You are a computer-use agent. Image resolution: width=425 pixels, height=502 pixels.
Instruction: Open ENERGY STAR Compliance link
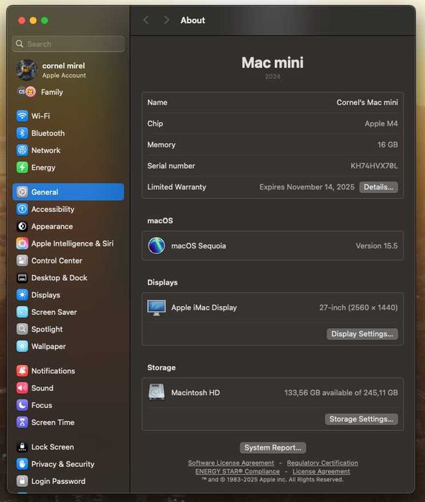point(238,471)
